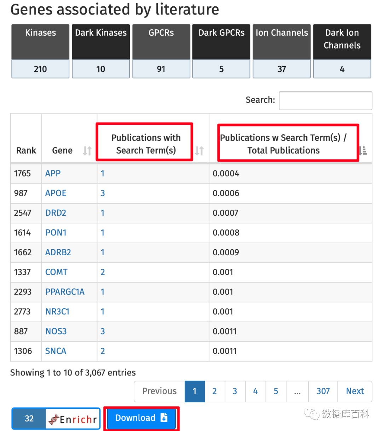View the 3 publications for NOS3

click(103, 331)
